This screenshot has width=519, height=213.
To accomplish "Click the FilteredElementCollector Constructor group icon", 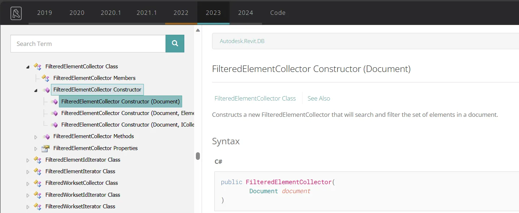I will [46, 90].
